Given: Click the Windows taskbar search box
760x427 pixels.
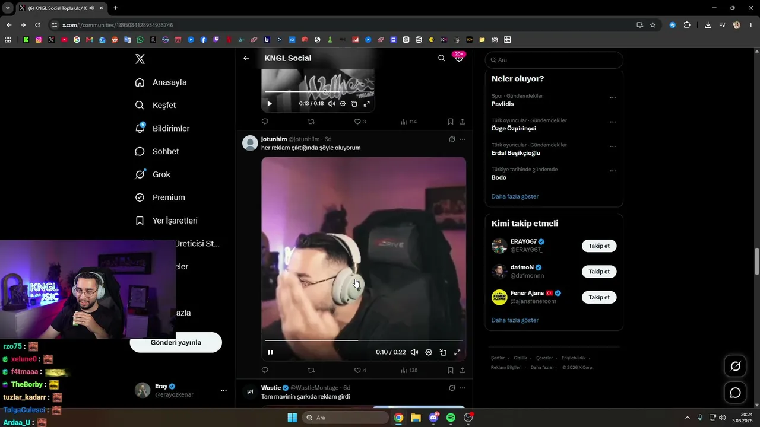Looking at the screenshot, I should coord(345,418).
